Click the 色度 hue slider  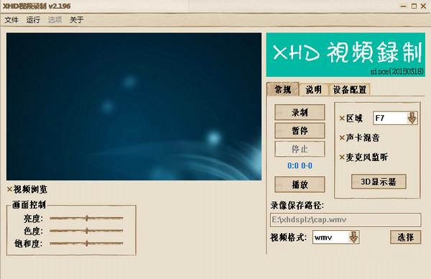pos(86,231)
